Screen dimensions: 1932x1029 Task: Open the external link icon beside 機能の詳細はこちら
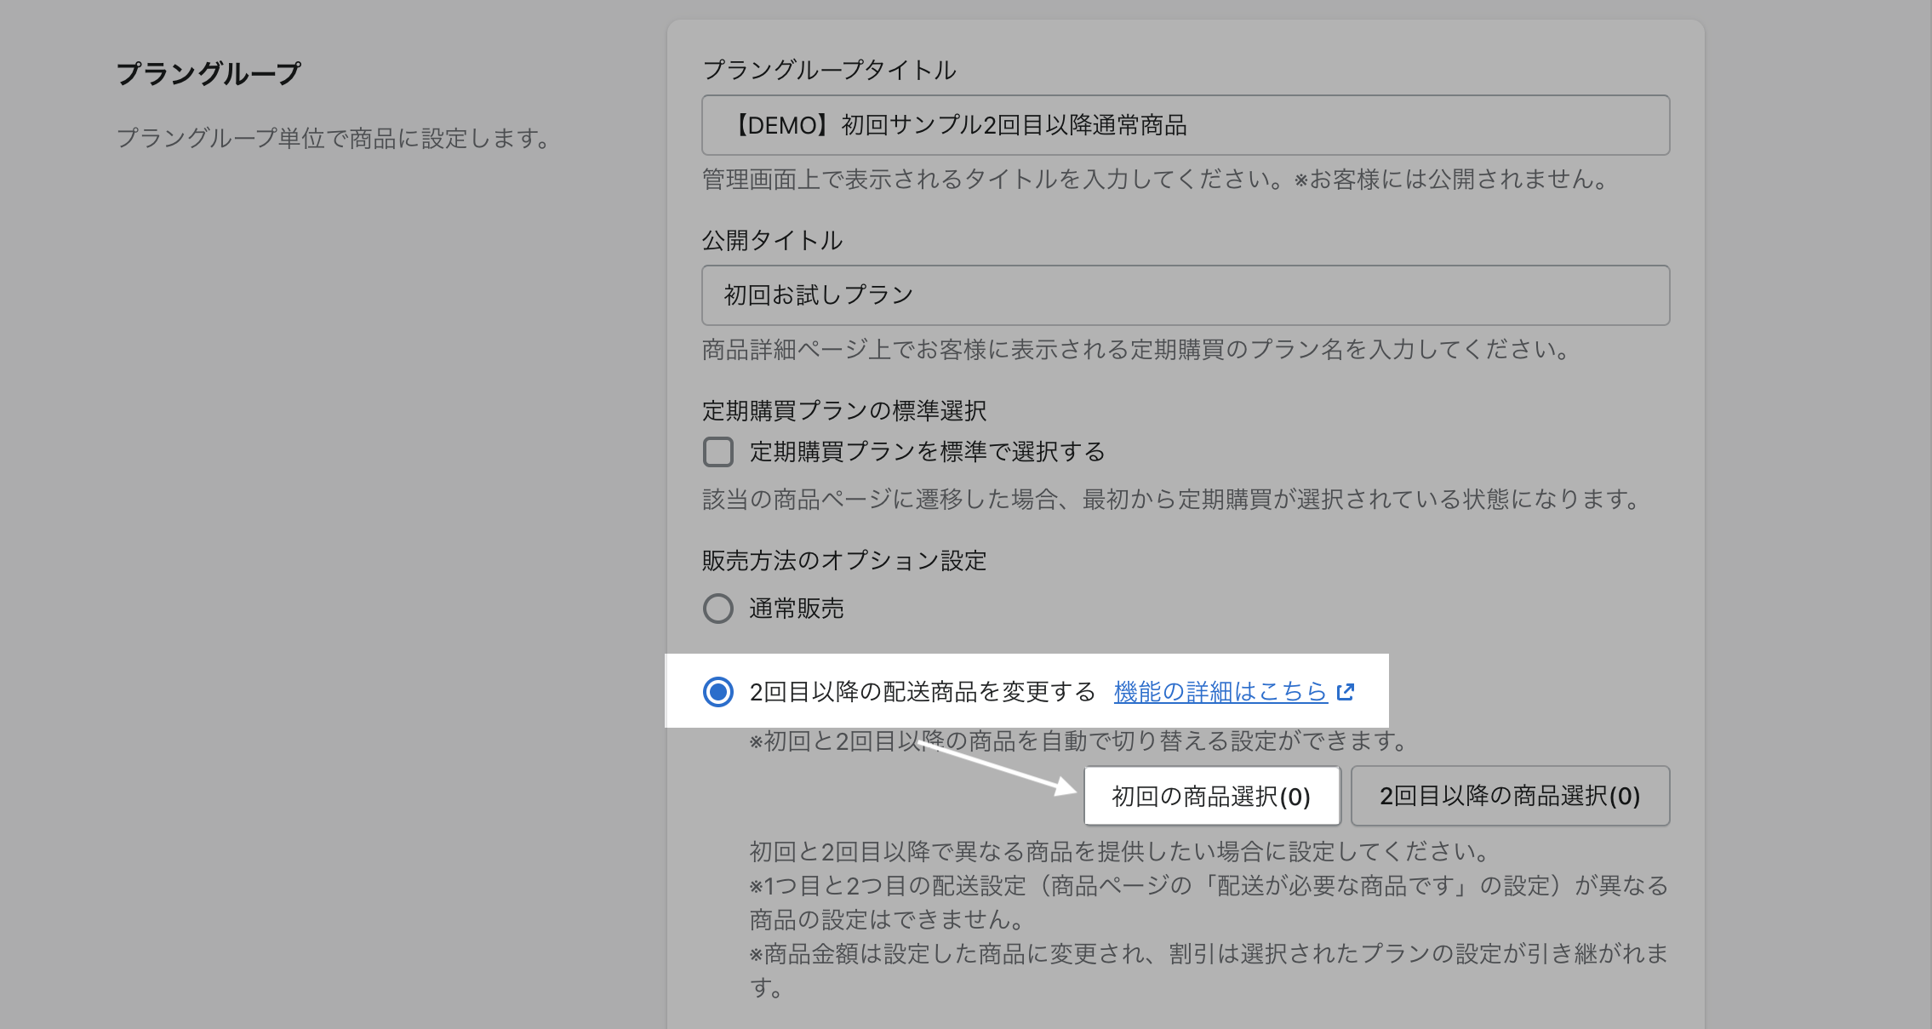pyautogui.click(x=1346, y=692)
